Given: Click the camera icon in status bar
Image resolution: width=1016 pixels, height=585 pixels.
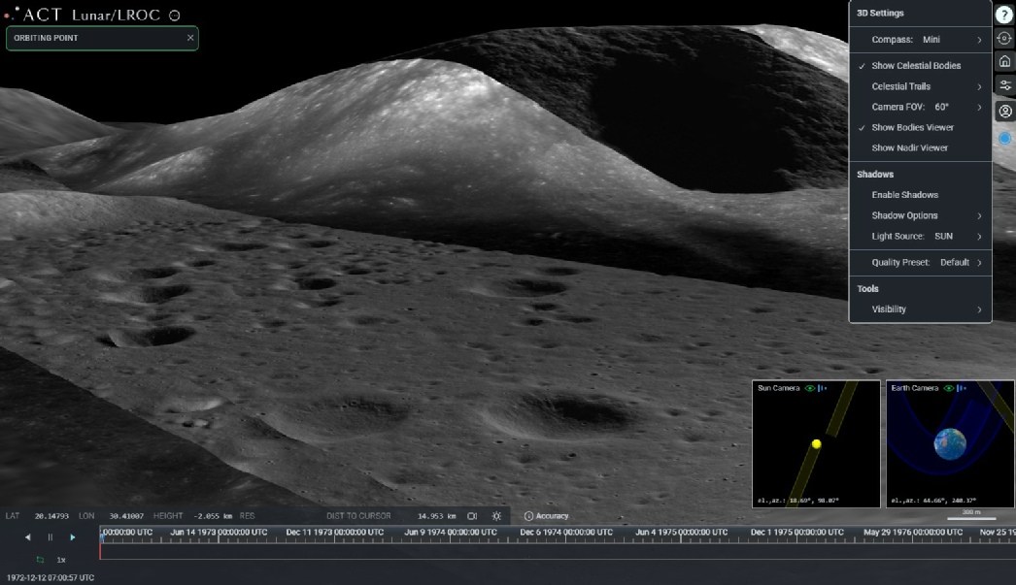Looking at the screenshot, I should coord(472,516).
